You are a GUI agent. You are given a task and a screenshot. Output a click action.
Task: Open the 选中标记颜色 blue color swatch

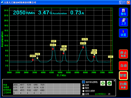84,82
